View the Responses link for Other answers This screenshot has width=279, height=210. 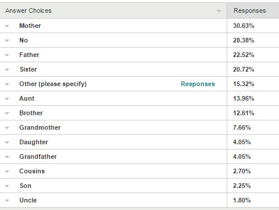pos(197,84)
